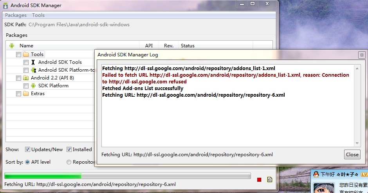Click bold 'Fetching URL: ...repository-6.xml' log line

point(193,95)
